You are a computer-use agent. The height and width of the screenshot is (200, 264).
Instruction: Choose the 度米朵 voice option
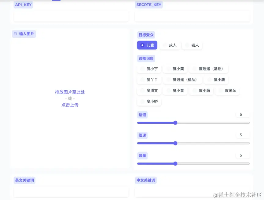pos(227,91)
